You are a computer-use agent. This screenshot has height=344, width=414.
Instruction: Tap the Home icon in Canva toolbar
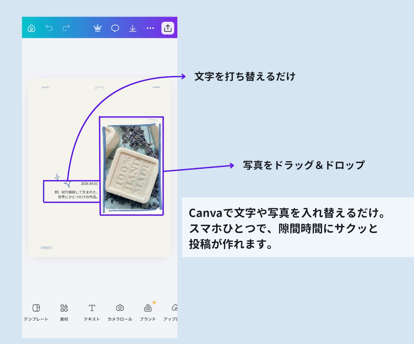point(31,28)
